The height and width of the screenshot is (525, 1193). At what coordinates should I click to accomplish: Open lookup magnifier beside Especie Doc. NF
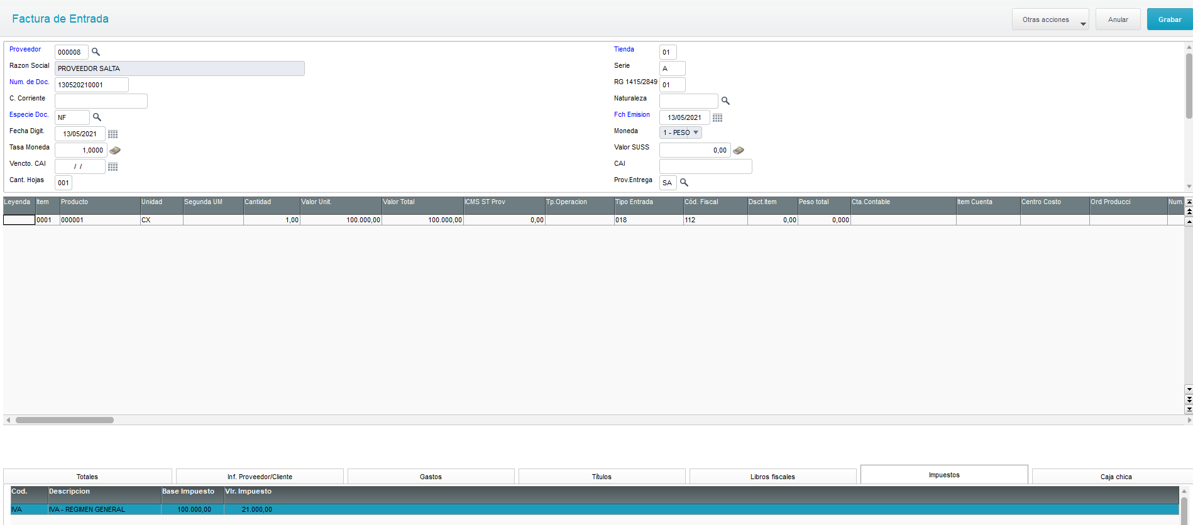click(97, 117)
